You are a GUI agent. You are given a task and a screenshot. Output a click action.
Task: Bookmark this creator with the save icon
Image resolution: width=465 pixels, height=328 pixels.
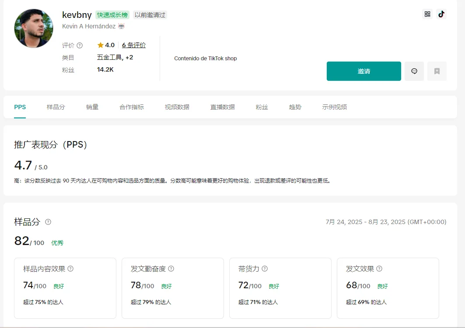tap(437, 71)
